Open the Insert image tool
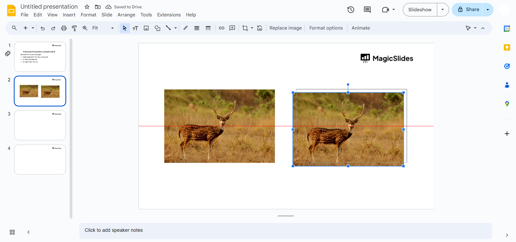The width and height of the screenshot is (516, 242). (146, 28)
